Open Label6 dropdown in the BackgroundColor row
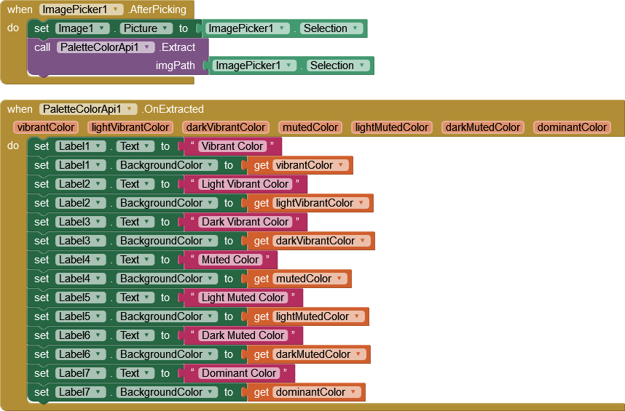Image resolution: width=625 pixels, height=411 pixels. 81,354
